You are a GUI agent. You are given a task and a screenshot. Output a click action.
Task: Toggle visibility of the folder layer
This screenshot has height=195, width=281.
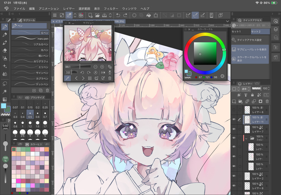234,138
